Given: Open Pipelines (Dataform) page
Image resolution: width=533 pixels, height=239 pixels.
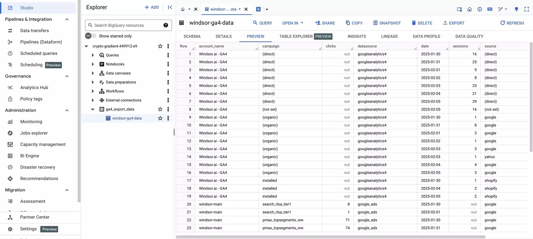Looking at the screenshot, I should click(41, 42).
